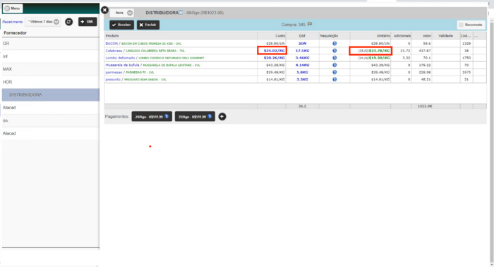494x267 pixels.
Task: Open requisition info icon for Calabresa row
Action: (x=335, y=51)
